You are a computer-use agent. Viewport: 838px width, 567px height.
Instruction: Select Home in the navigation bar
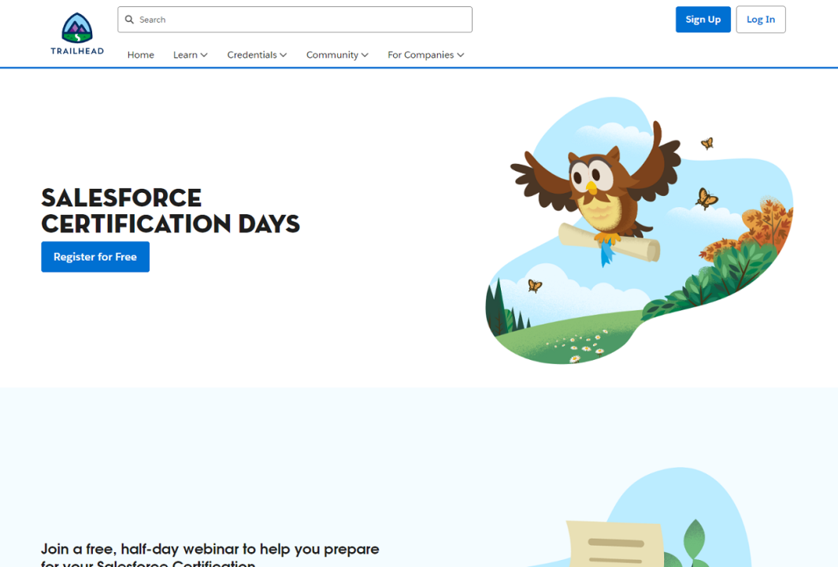[x=140, y=54]
